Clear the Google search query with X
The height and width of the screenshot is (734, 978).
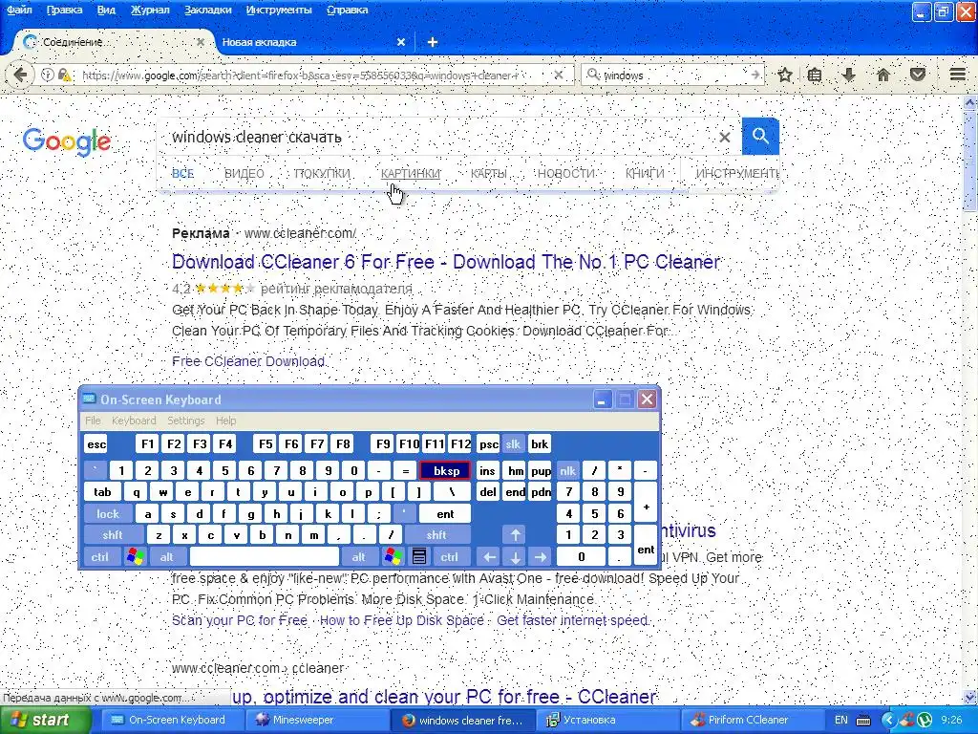tap(724, 137)
